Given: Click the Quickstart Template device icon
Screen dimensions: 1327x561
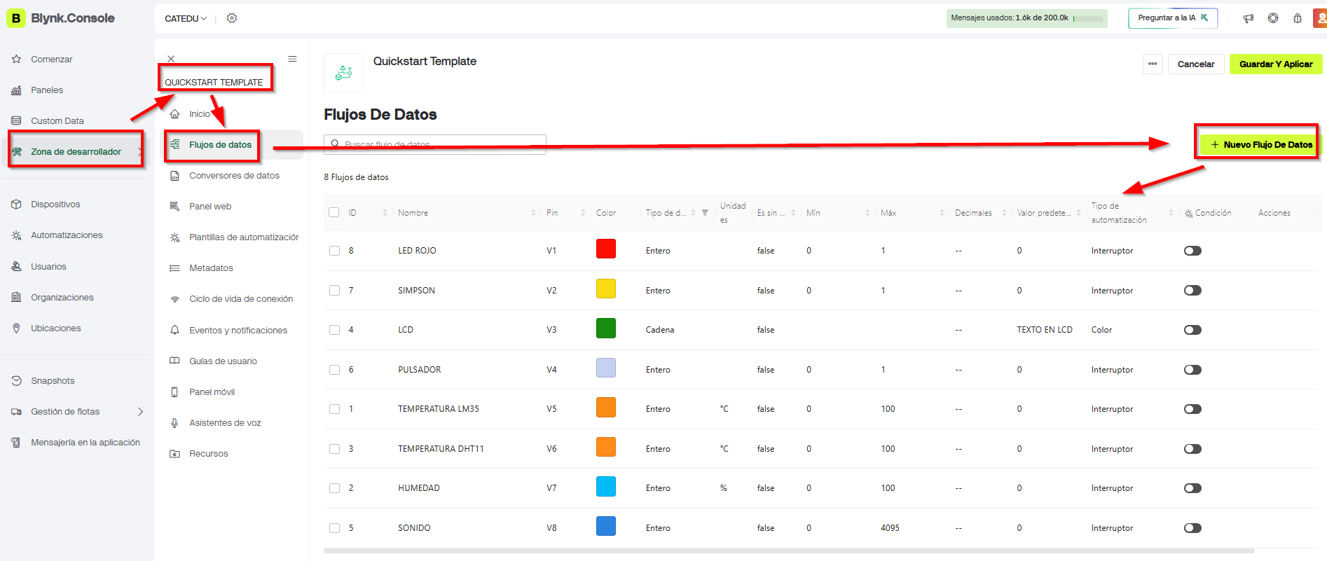Looking at the screenshot, I should 343,73.
